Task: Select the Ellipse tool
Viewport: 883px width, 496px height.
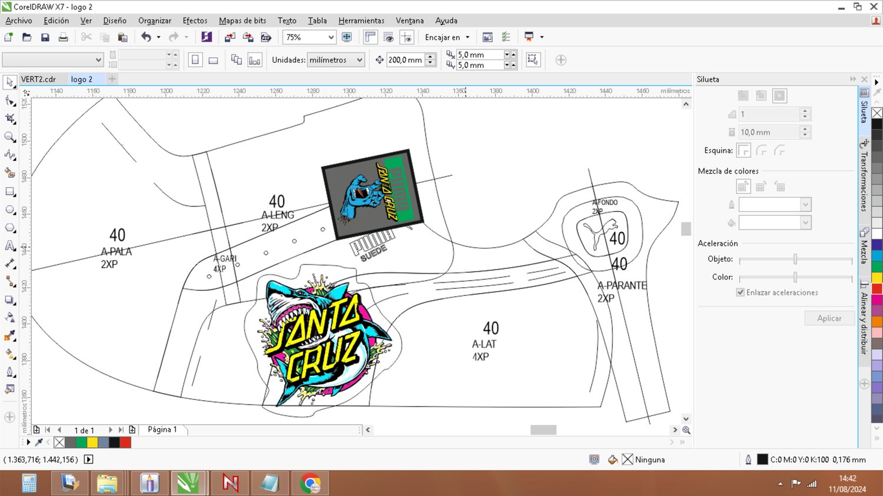Action: [x=9, y=210]
